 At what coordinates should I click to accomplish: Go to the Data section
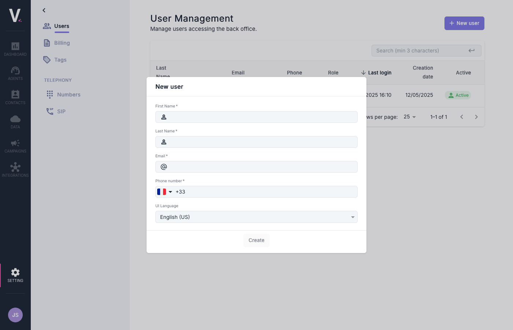tap(15, 121)
